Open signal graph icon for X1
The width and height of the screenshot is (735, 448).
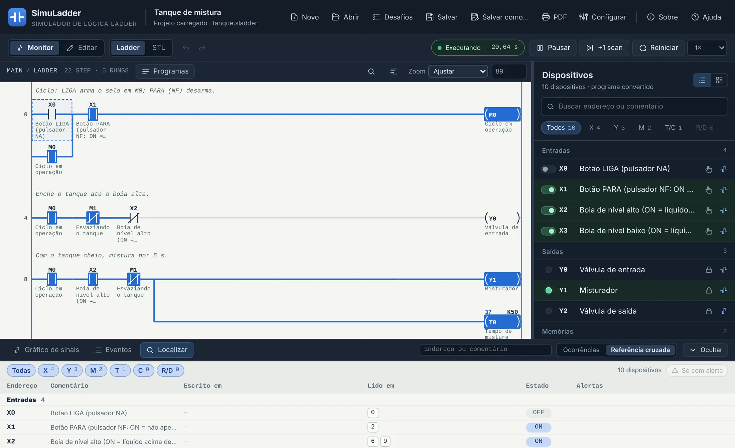724,190
